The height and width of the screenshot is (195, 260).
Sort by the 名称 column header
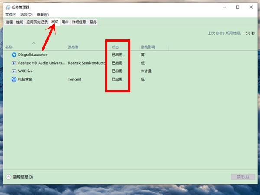click(x=35, y=47)
